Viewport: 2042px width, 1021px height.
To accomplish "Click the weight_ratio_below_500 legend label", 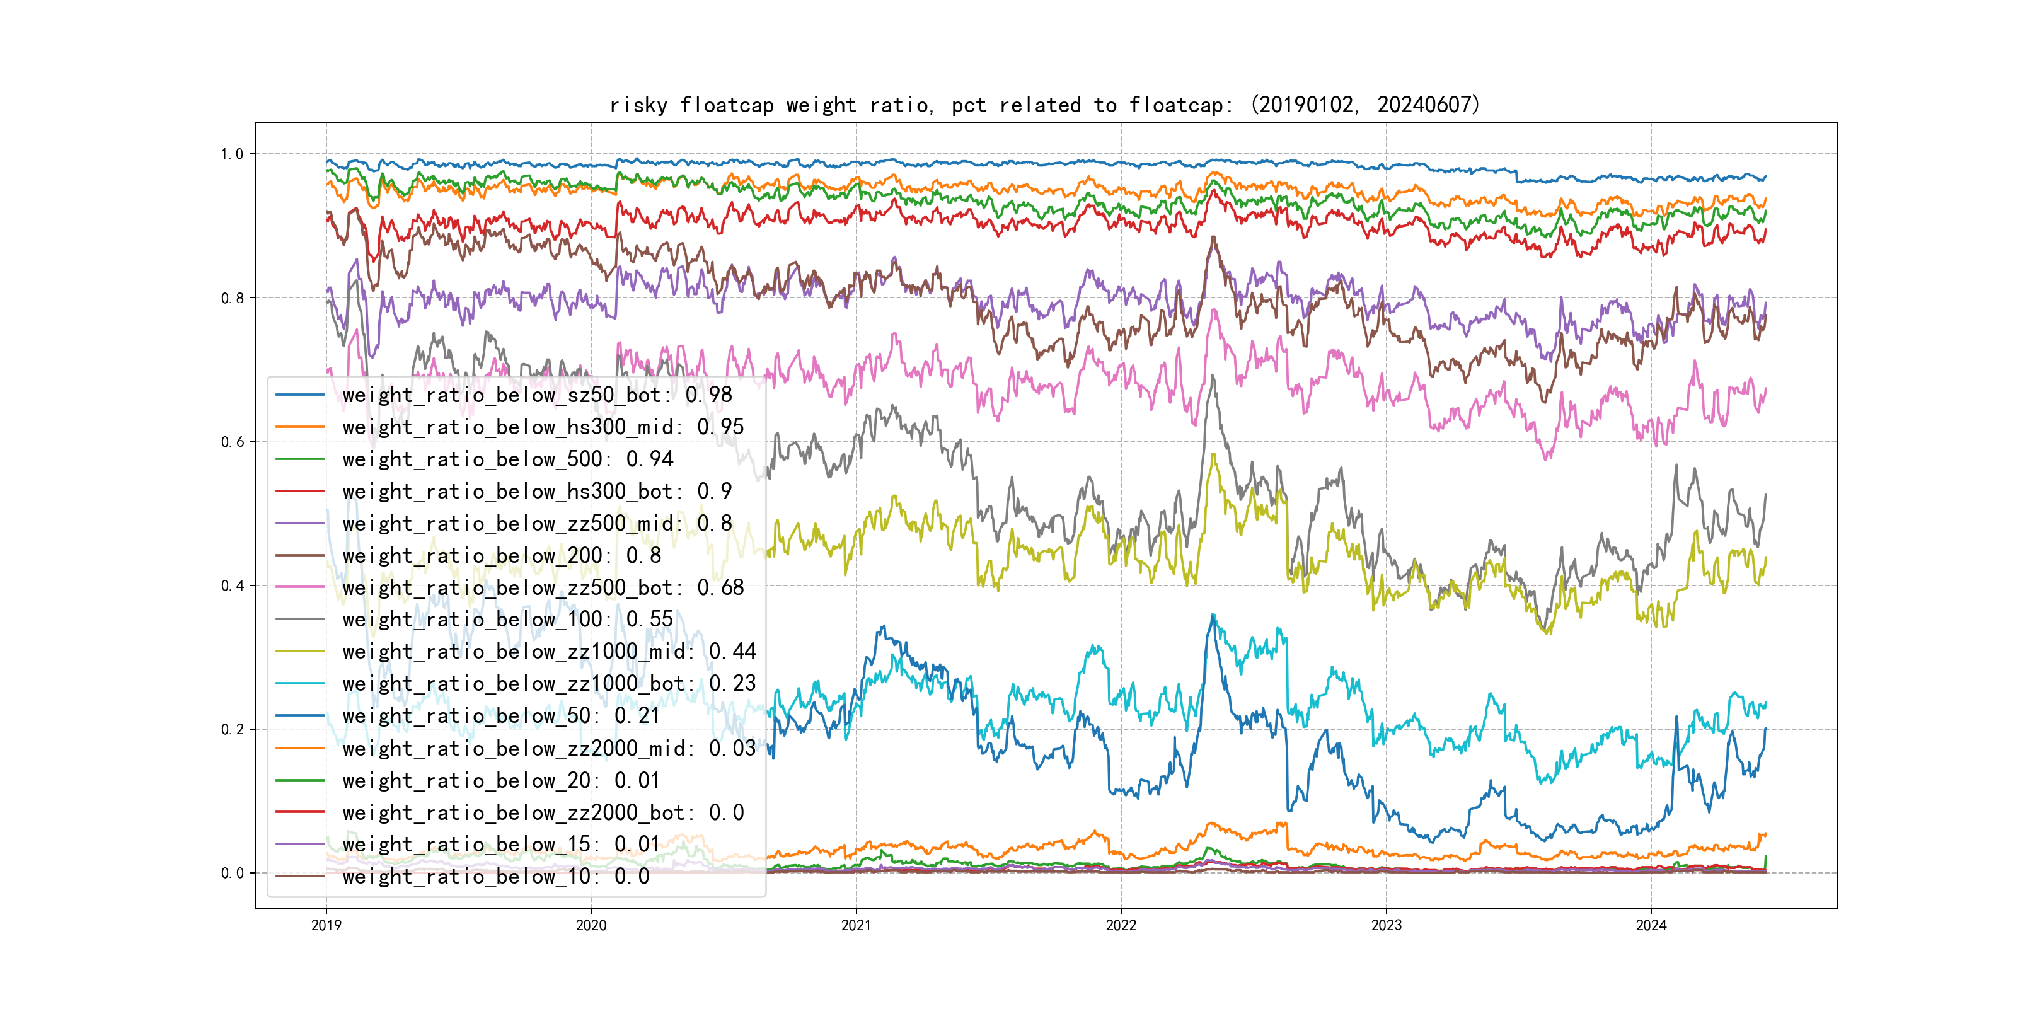I will (x=507, y=459).
